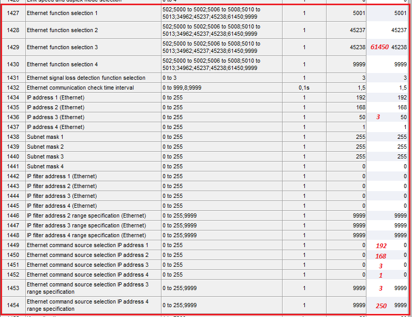Click parameter number 1454
This screenshot has height=317, width=412.
tap(13, 305)
